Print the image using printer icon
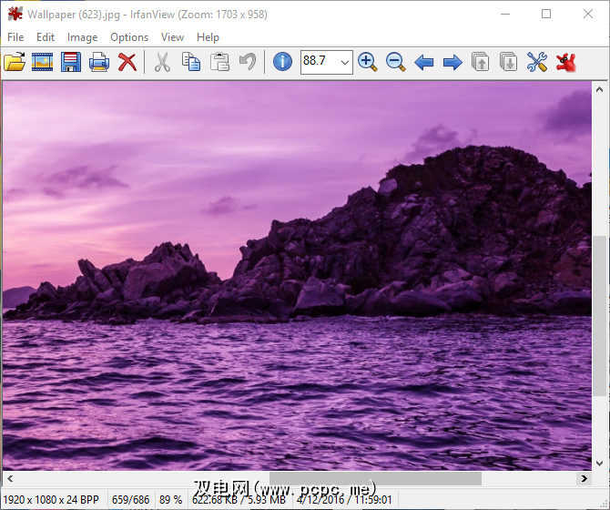 click(99, 62)
